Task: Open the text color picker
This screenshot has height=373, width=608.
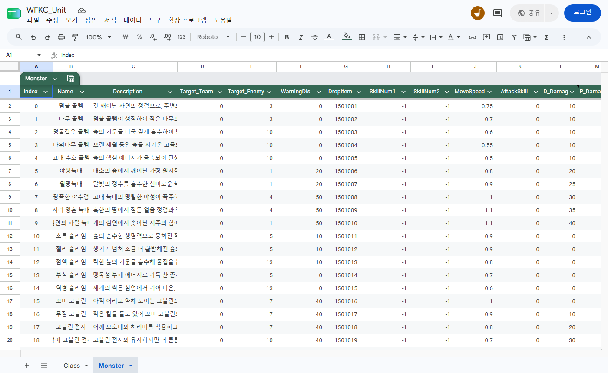Action: [329, 37]
